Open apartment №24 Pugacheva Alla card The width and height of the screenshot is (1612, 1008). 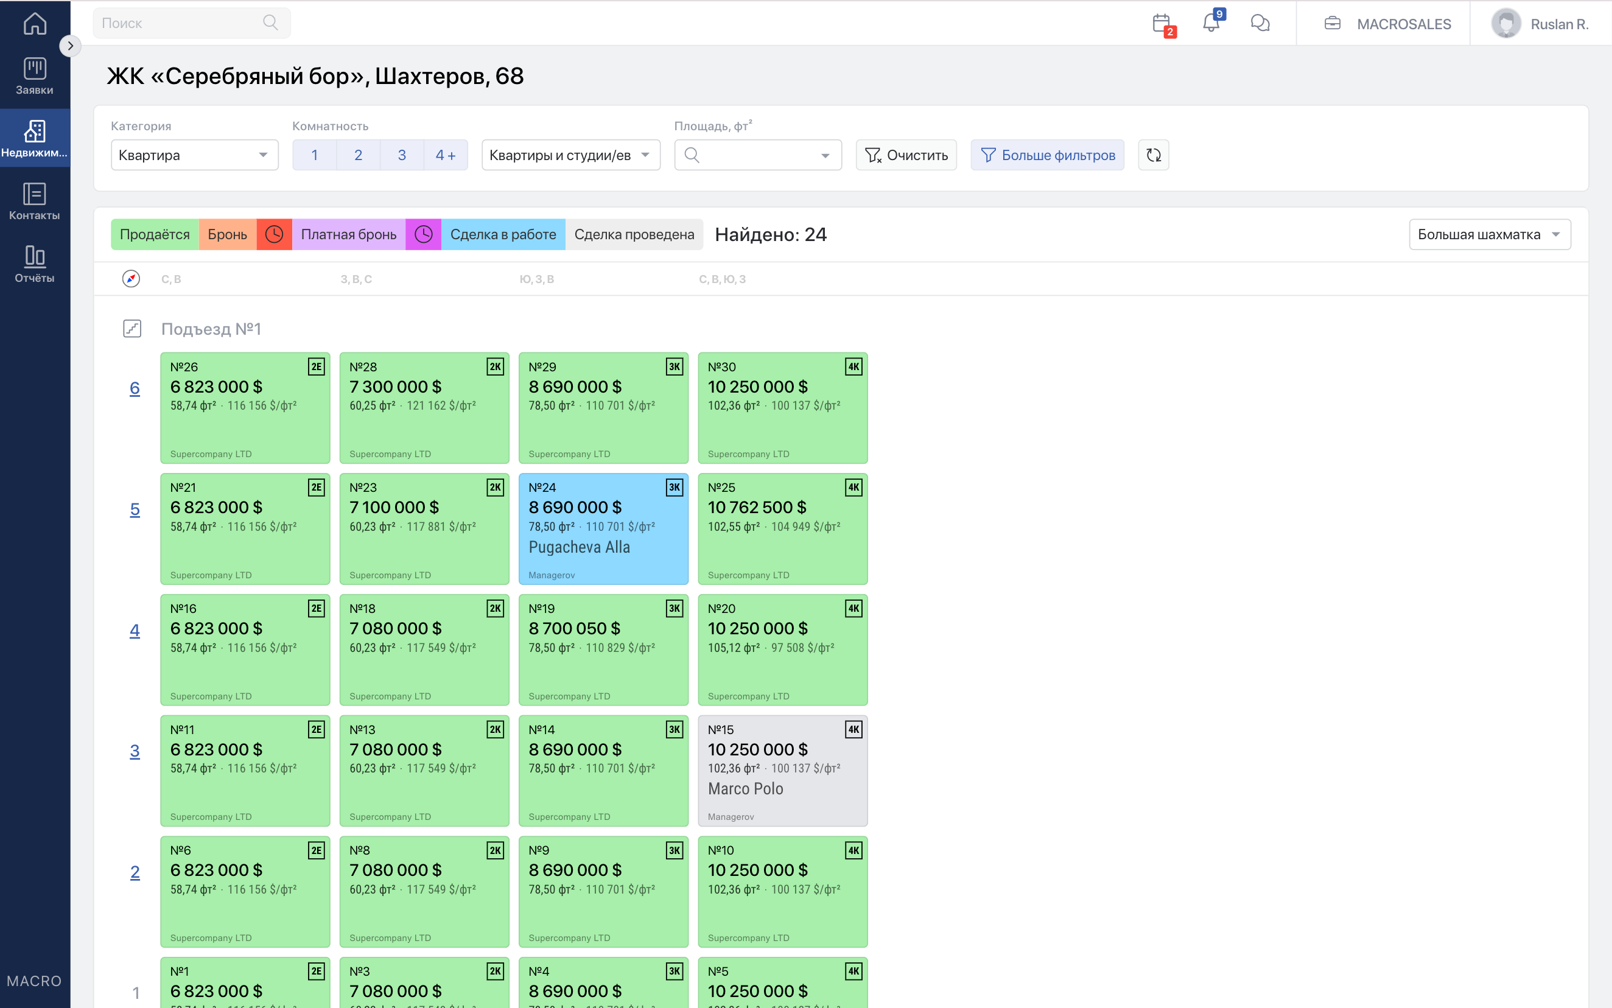click(603, 530)
